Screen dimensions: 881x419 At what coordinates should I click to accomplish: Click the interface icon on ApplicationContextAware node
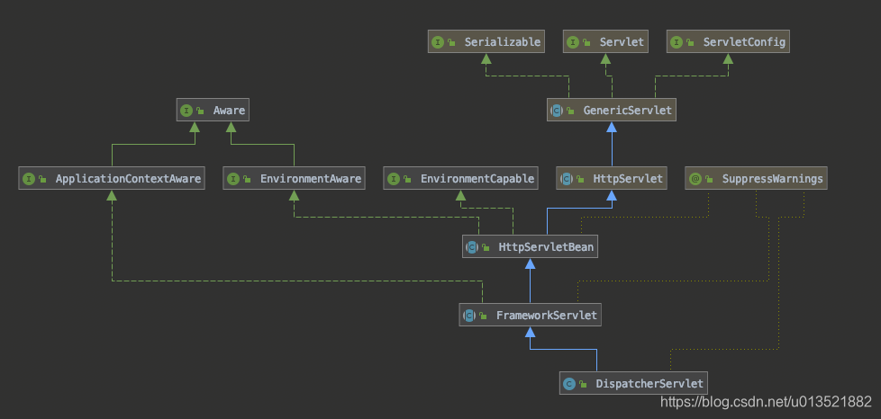[28, 179]
